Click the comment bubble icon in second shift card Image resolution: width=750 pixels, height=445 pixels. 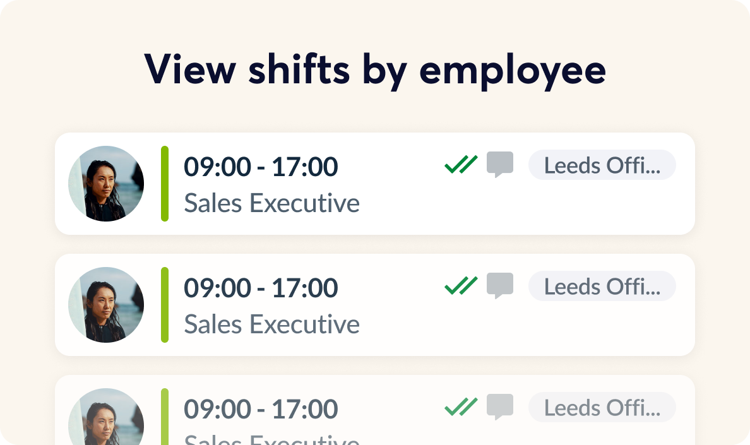499,286
